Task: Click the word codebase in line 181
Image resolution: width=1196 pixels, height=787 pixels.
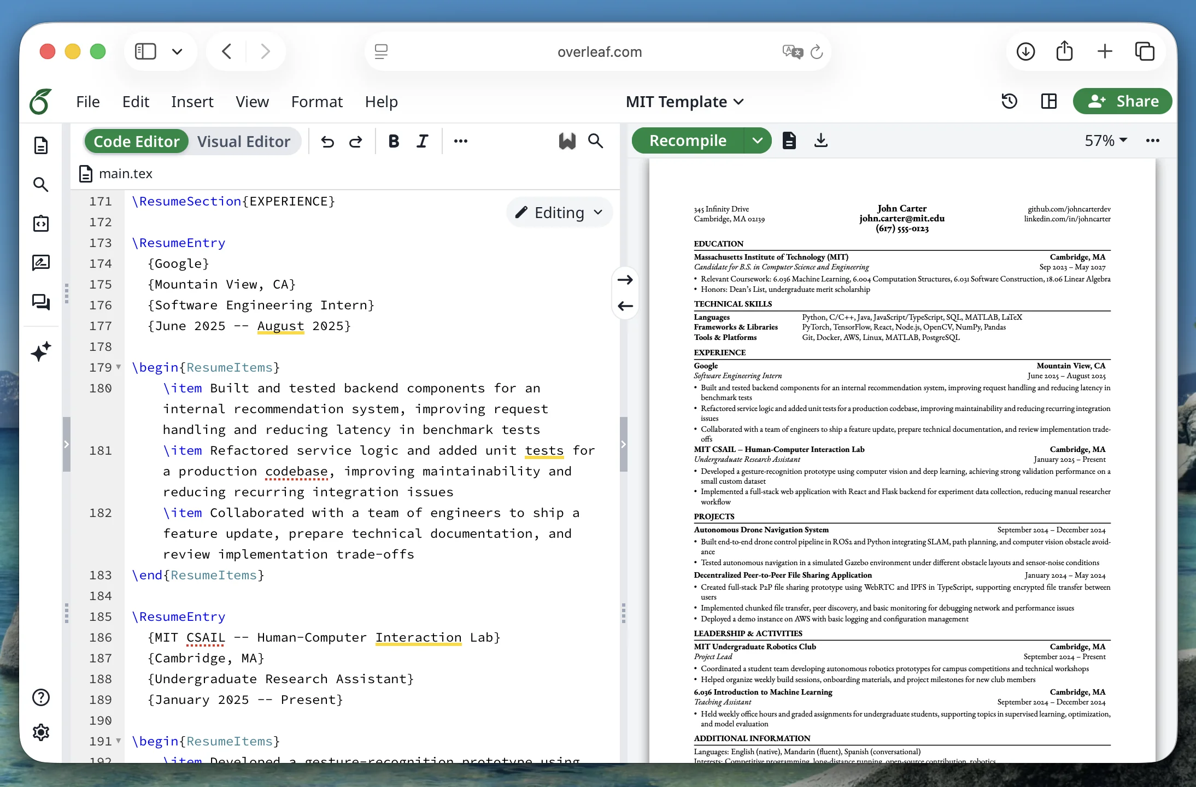Action: (296, 471)
